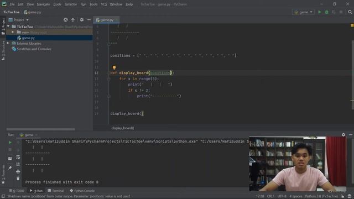Screen dimensions: 354x199
Task: Open the Run tool window tab at bottom
Action: (x=37, y=191)
